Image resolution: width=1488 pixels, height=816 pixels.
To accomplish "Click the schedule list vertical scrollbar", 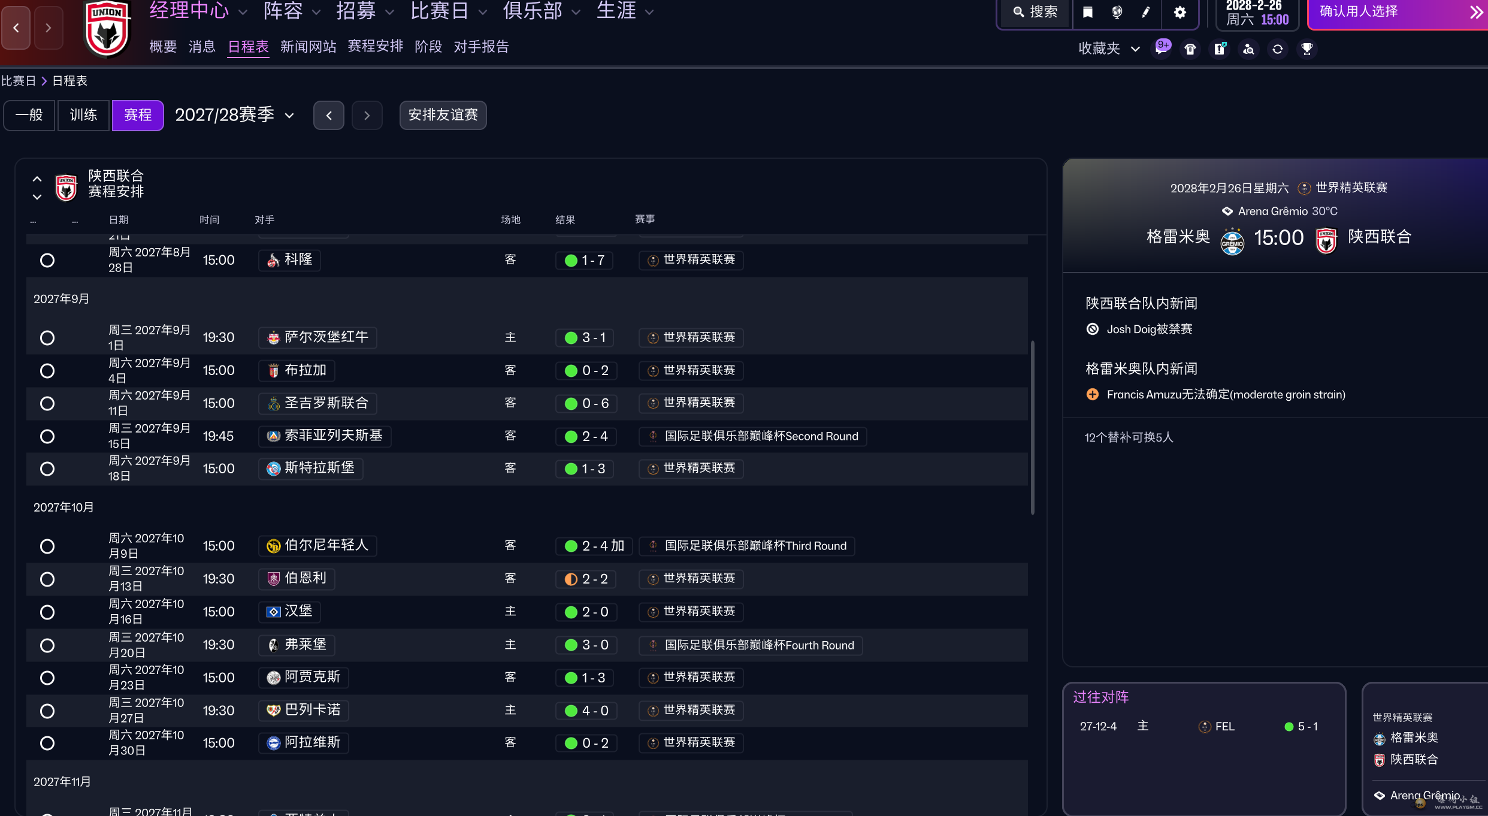I will click(1033, 427).
